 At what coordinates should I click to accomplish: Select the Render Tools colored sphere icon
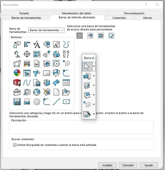(17, 73)
